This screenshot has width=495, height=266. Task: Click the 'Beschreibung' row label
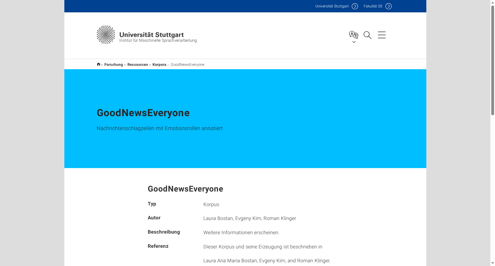pos(164,232)
